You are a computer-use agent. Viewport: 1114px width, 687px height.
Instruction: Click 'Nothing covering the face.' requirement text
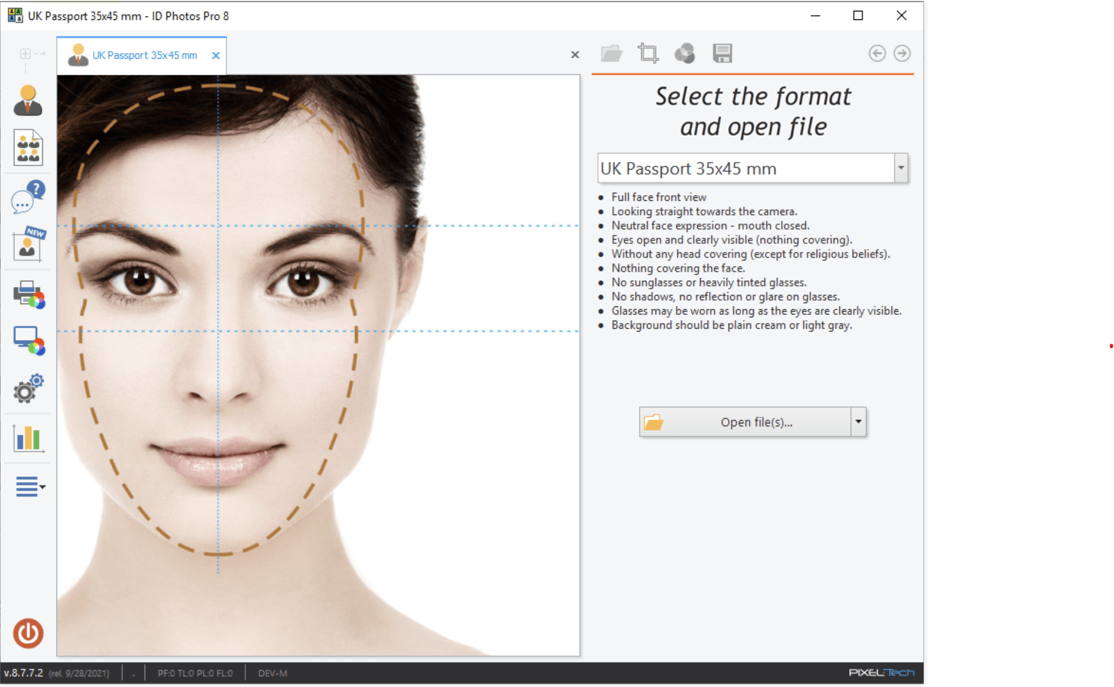[x=678, y=268]
